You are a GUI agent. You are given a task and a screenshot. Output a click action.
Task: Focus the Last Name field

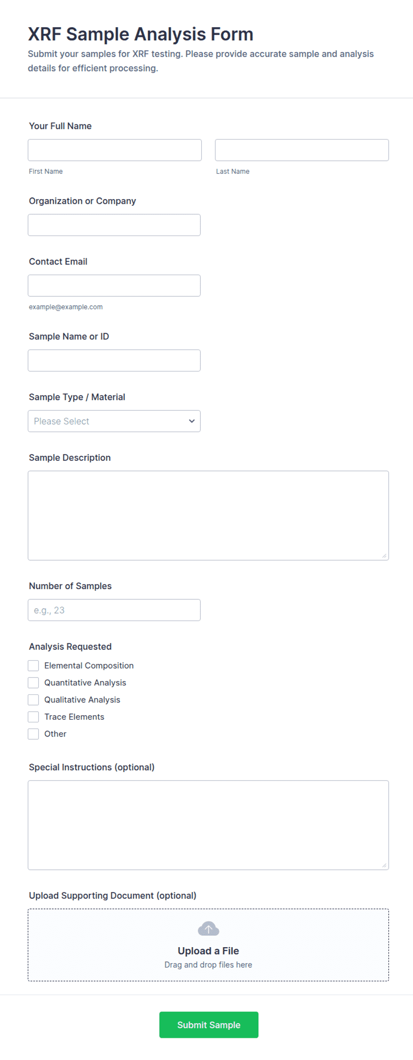(302, 150)
